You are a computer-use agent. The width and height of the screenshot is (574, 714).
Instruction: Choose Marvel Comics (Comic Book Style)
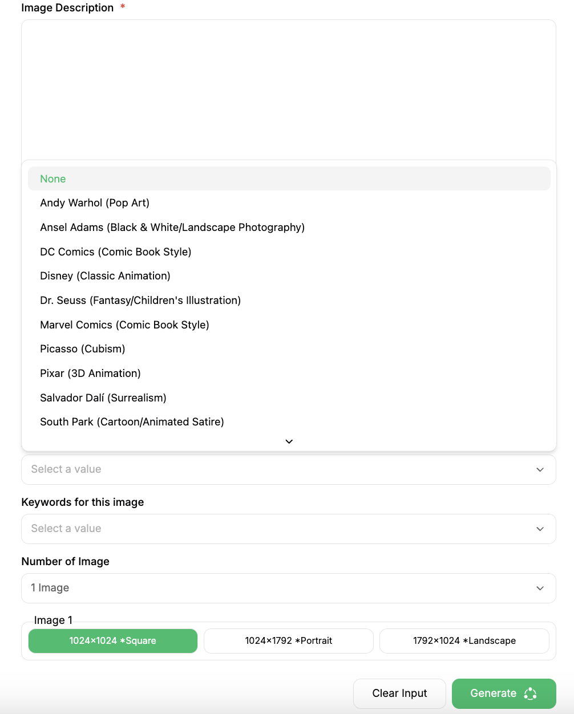pyautogui.click(x=124, y=325)
